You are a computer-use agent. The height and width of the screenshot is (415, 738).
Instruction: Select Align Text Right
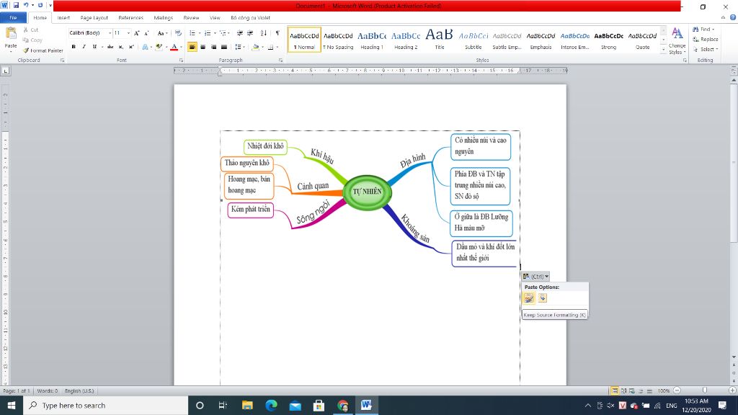tap(213, 47)
